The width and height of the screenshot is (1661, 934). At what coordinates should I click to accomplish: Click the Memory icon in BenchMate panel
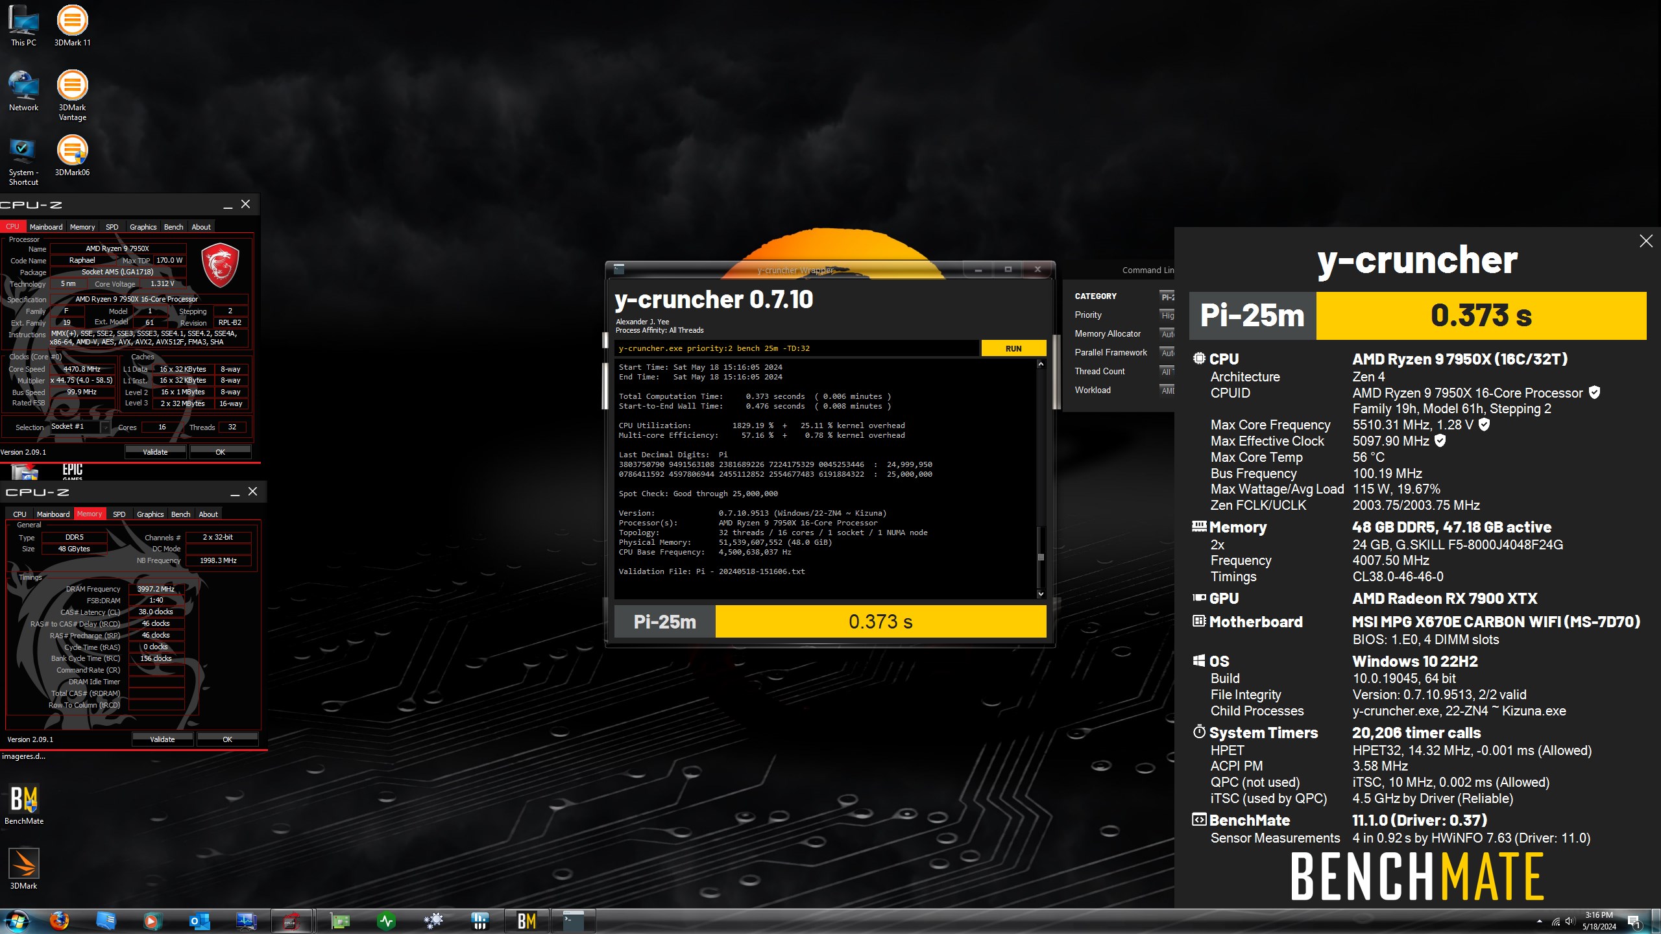(1199, 526)
